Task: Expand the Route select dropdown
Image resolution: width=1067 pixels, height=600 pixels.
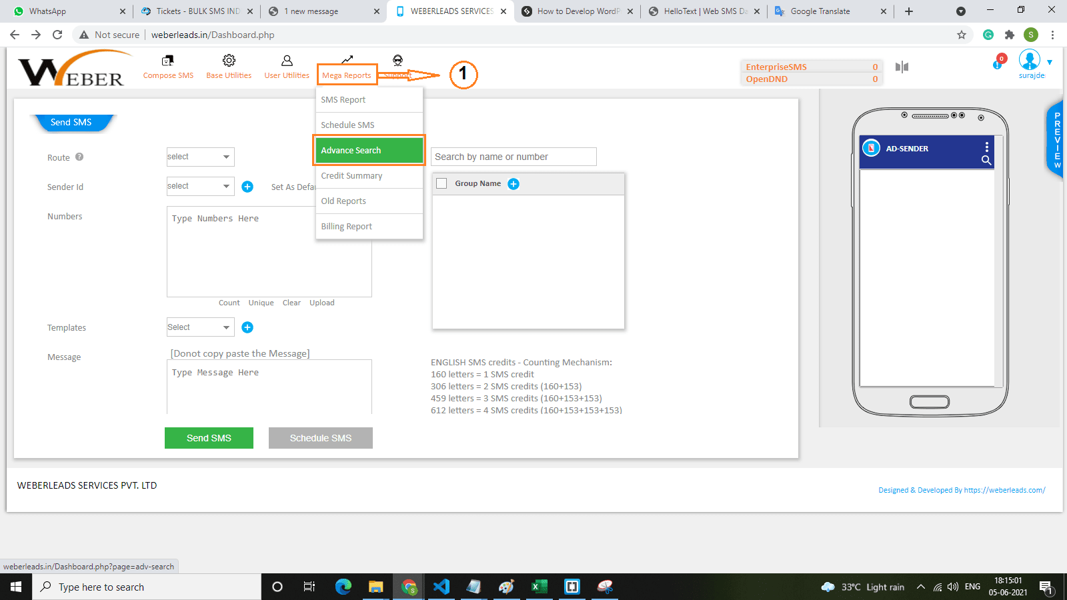Action: point(200,157)
